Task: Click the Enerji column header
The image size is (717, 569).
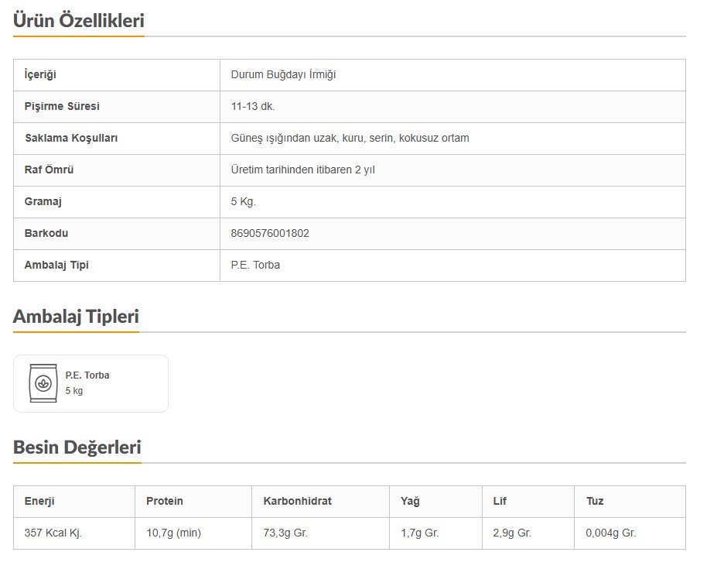Action: [x=39, y=501]
